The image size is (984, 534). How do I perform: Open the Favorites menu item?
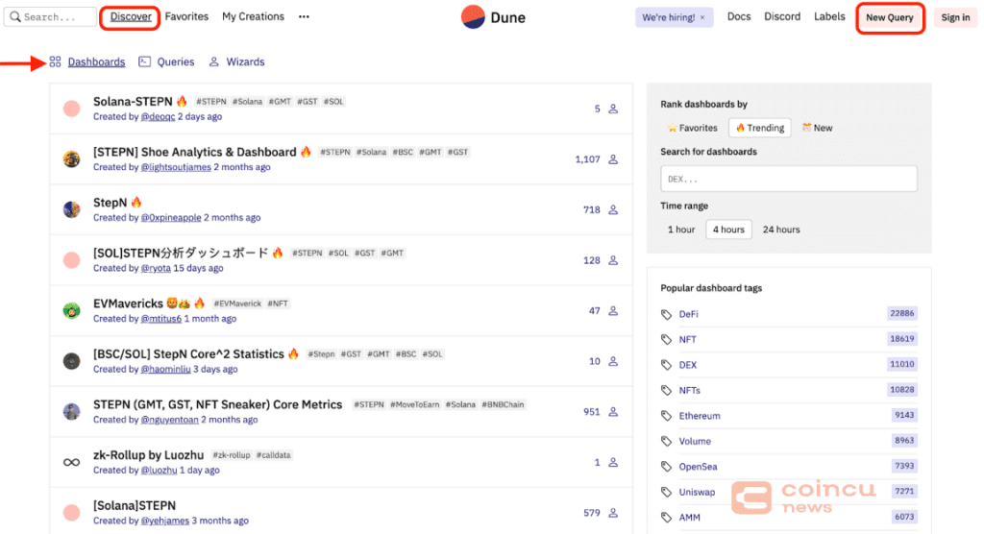186,17
